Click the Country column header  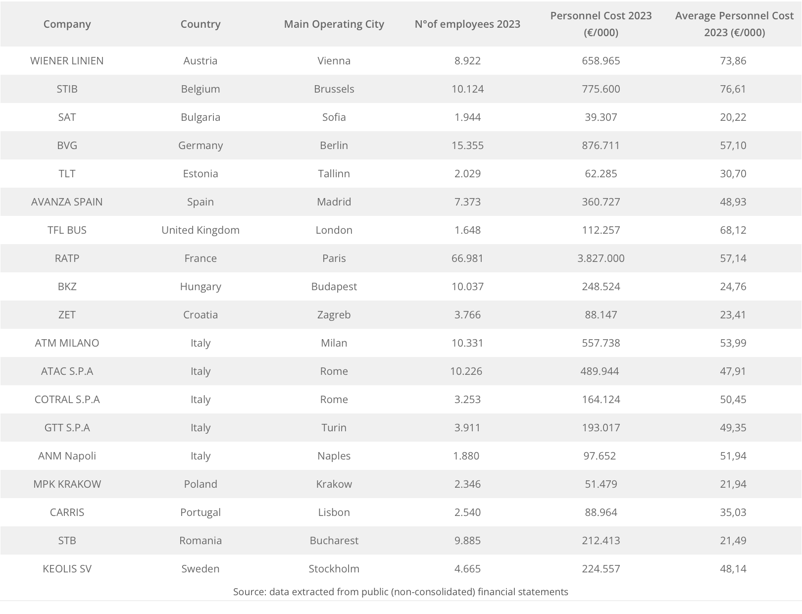[200, 24]
